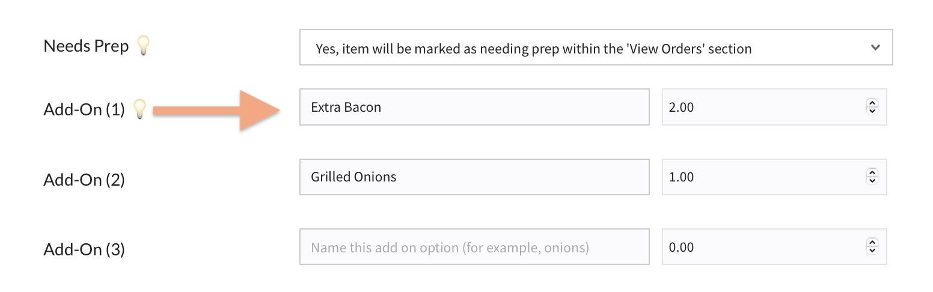Click the Add-On (1) label text
This screenshot has width=933, height=292.
84,110
